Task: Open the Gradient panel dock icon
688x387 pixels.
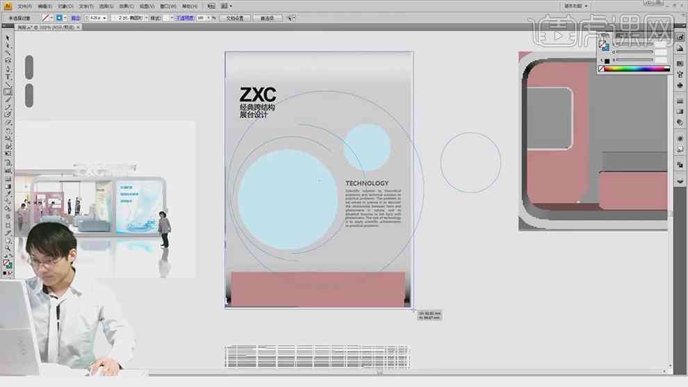Action: pos(680,111)
